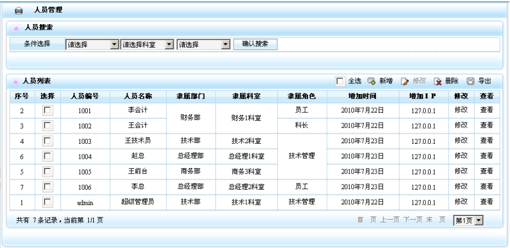The width and height of the screenshot is (510, 248).
Task: Click the 修改 (edit) pencil icon in toolbar
Action: [x=405, y=81]
